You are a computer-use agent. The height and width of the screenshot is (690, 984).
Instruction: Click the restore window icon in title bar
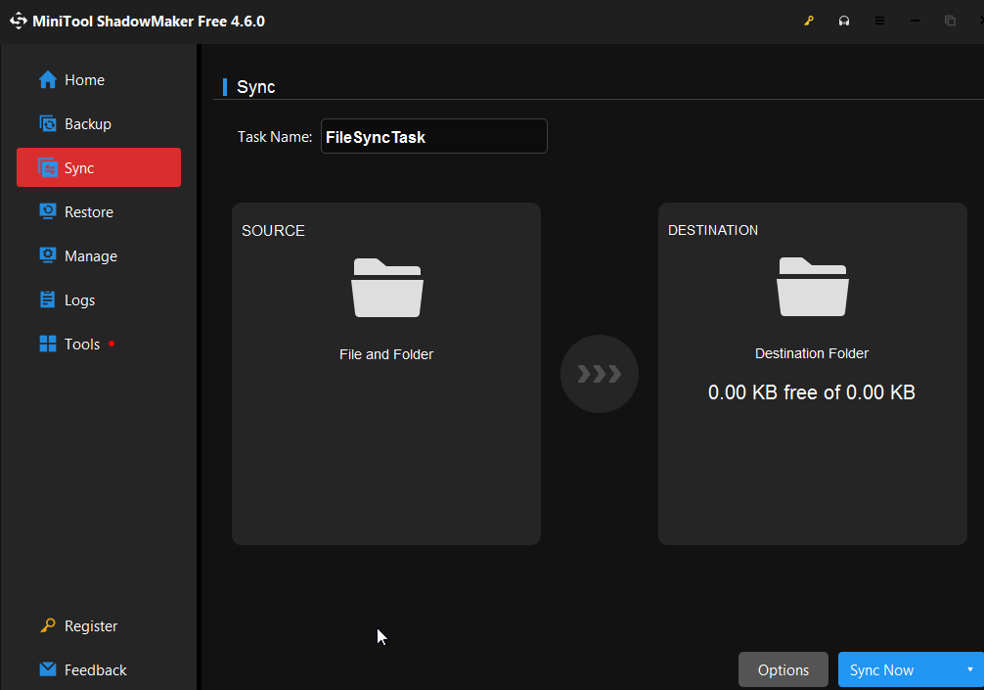[950, 21]
